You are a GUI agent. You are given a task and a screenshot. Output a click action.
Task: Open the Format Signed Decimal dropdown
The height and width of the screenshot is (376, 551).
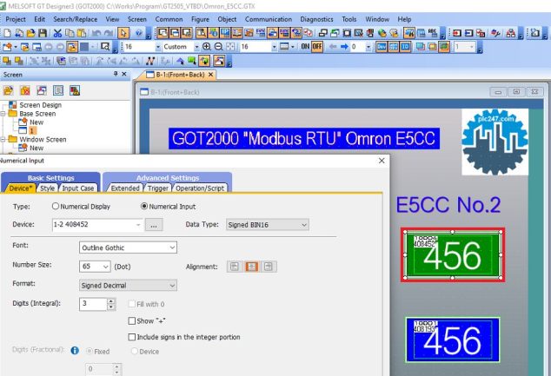(x=172, y=286)
